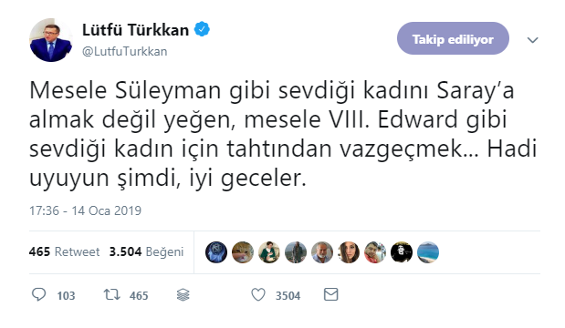
Task: Click the envelope direct message icon
Action: (x=330, y=294)
